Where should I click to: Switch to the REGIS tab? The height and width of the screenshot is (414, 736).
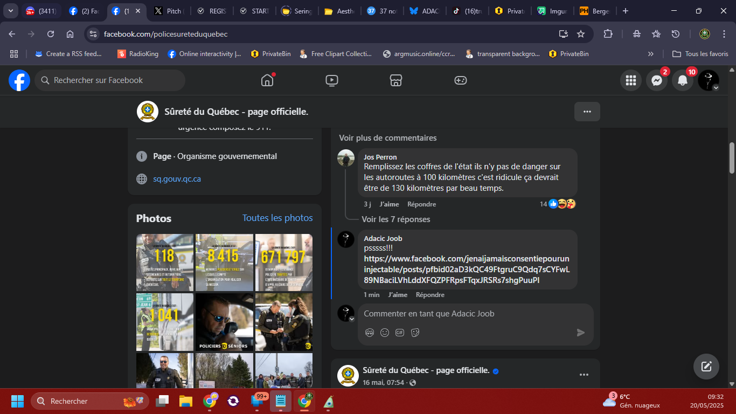pyautogui.click(x=212, y=11)
